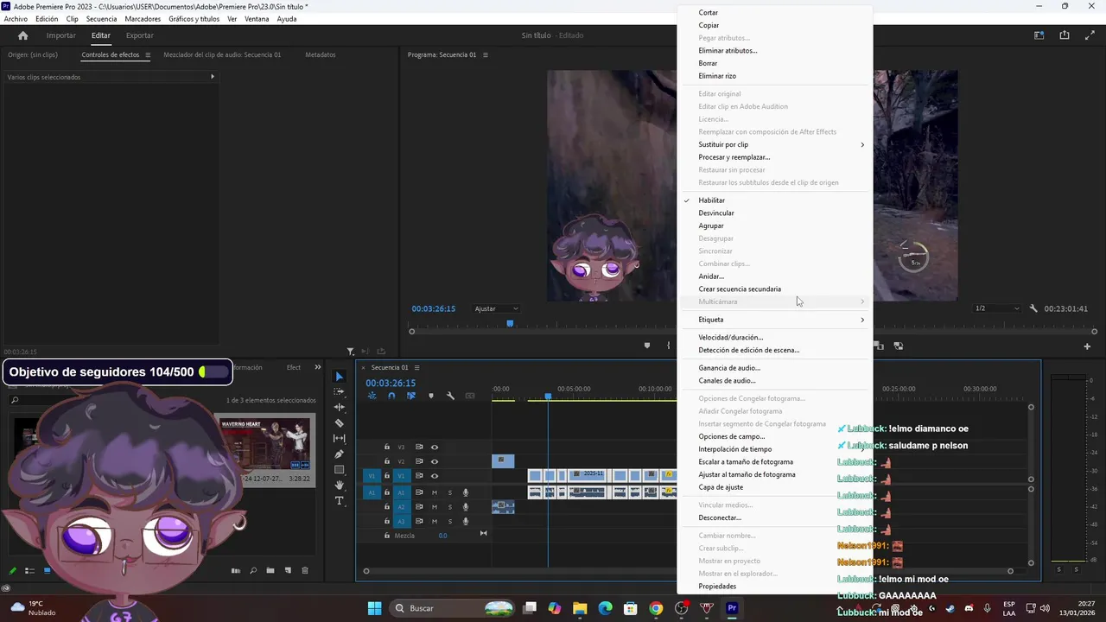
Task: Open 1/2 playback resolution dropdown
Action: (x=996, y=308)
